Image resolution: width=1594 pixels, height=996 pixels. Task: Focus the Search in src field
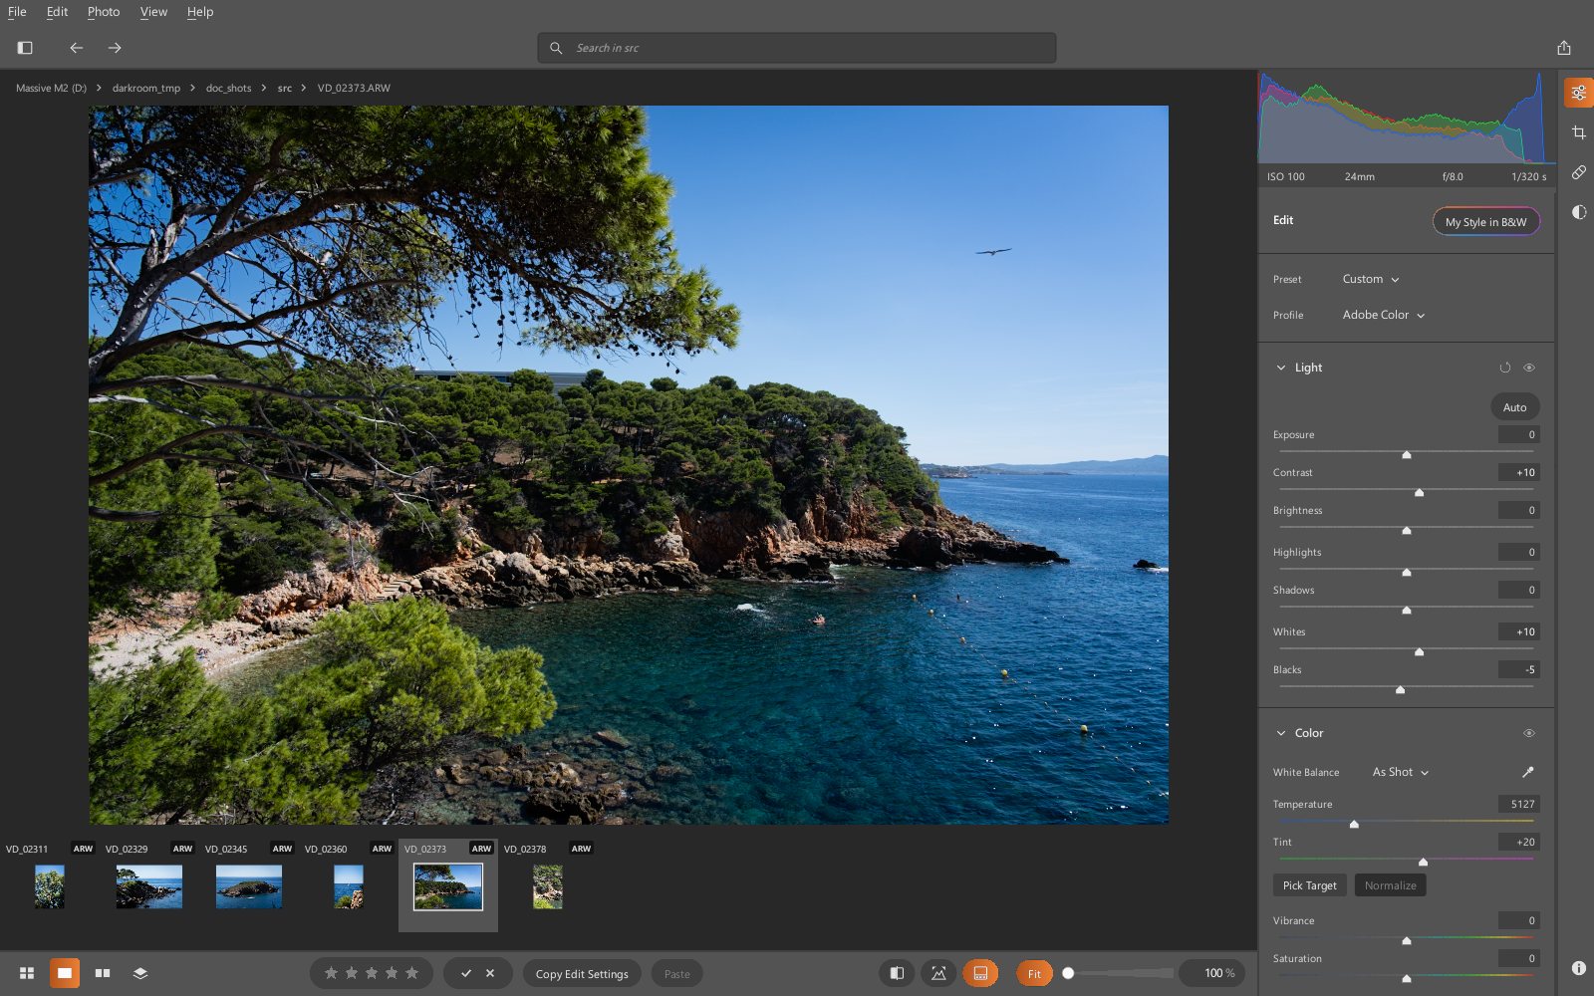[x=797, y=48]
